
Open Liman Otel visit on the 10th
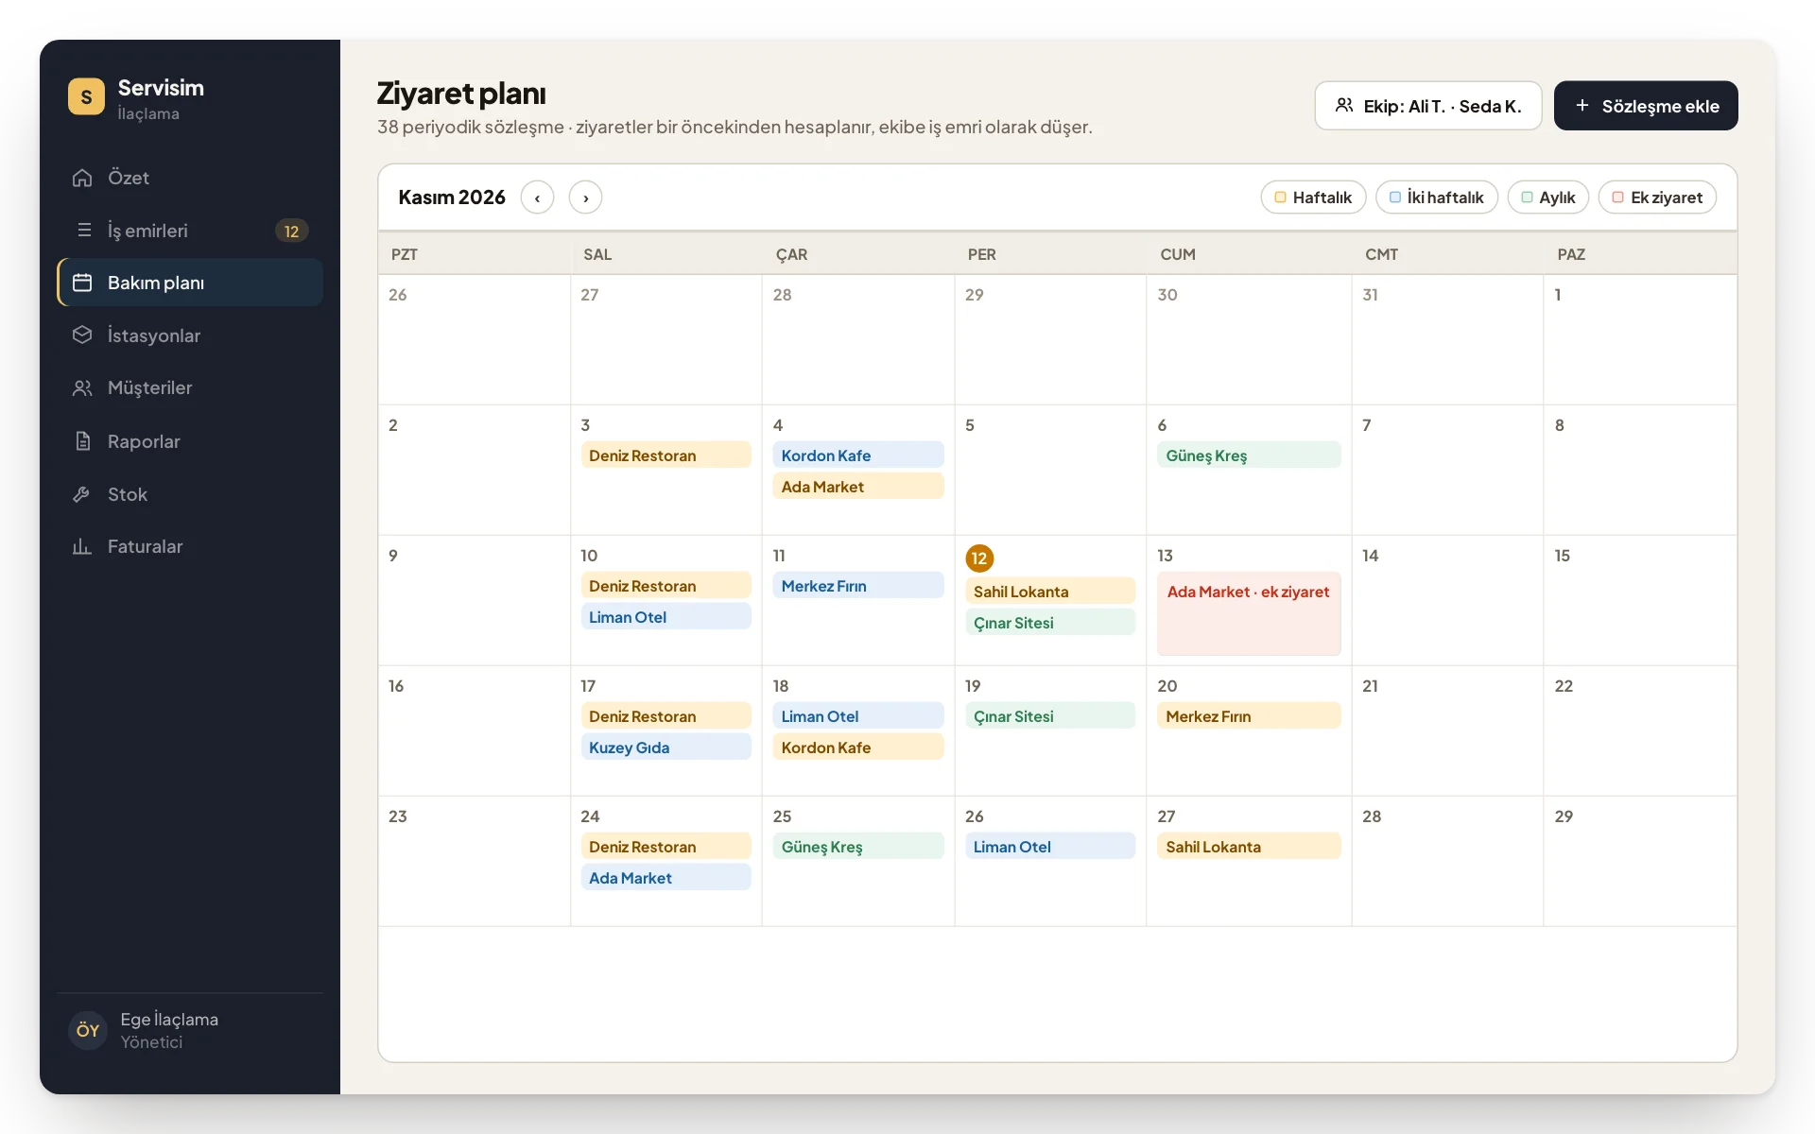pyautogui.click(x=665, y=617)
